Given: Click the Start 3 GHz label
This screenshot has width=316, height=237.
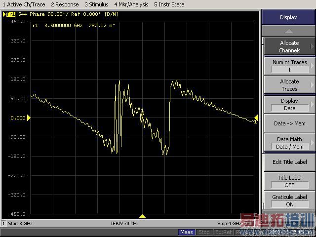Looking at the screenshot, I should point(20,224).
